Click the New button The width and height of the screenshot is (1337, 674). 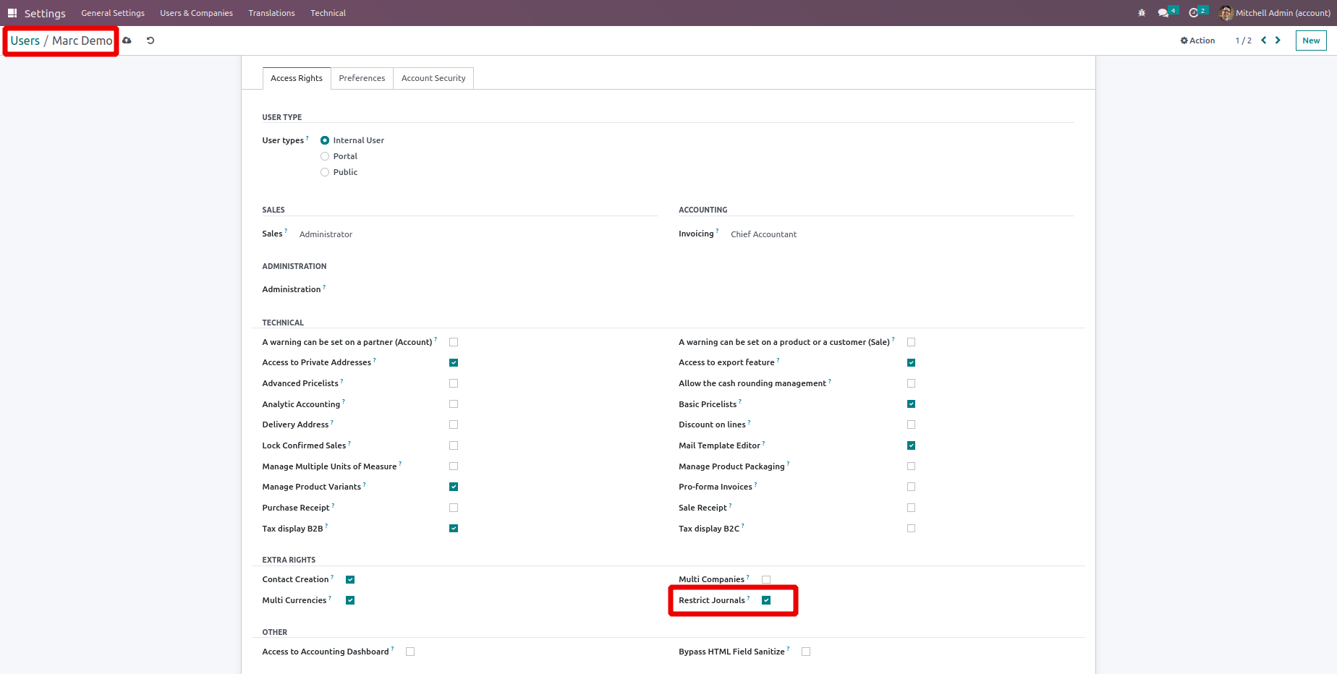1310,40
